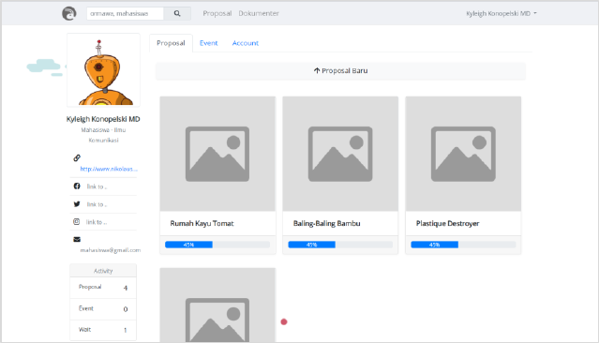The height and width of the screenshot is (343, 599).
Task: Click the Plastique Destroyer progress bar
Action: point(463,245)
